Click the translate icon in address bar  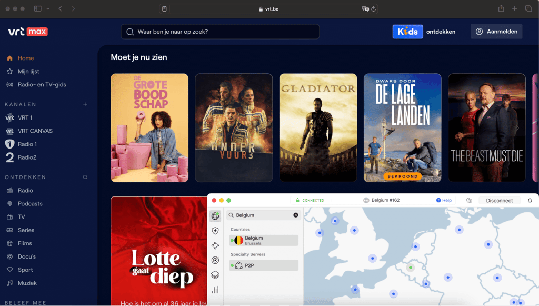[x=365, y=9]
